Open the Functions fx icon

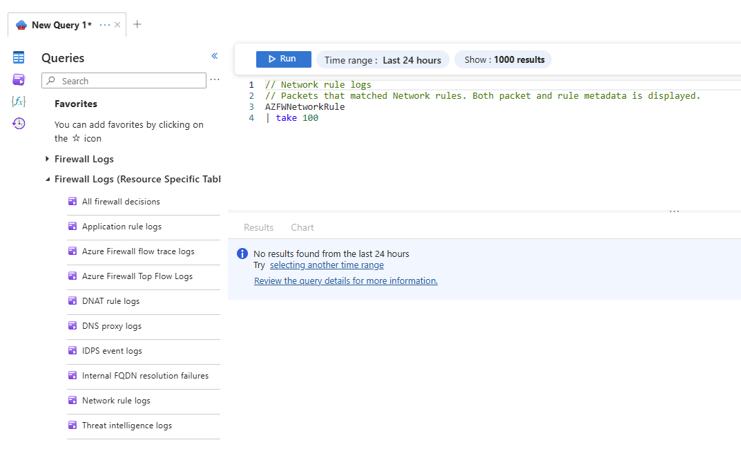point(19,102)
